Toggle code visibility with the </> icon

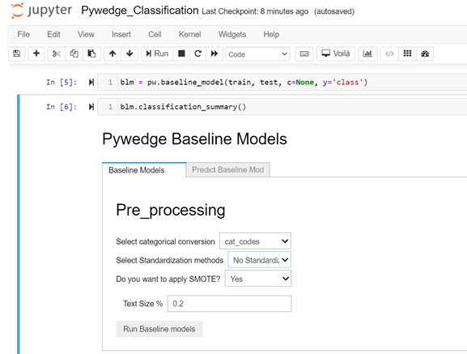(389, 53)
